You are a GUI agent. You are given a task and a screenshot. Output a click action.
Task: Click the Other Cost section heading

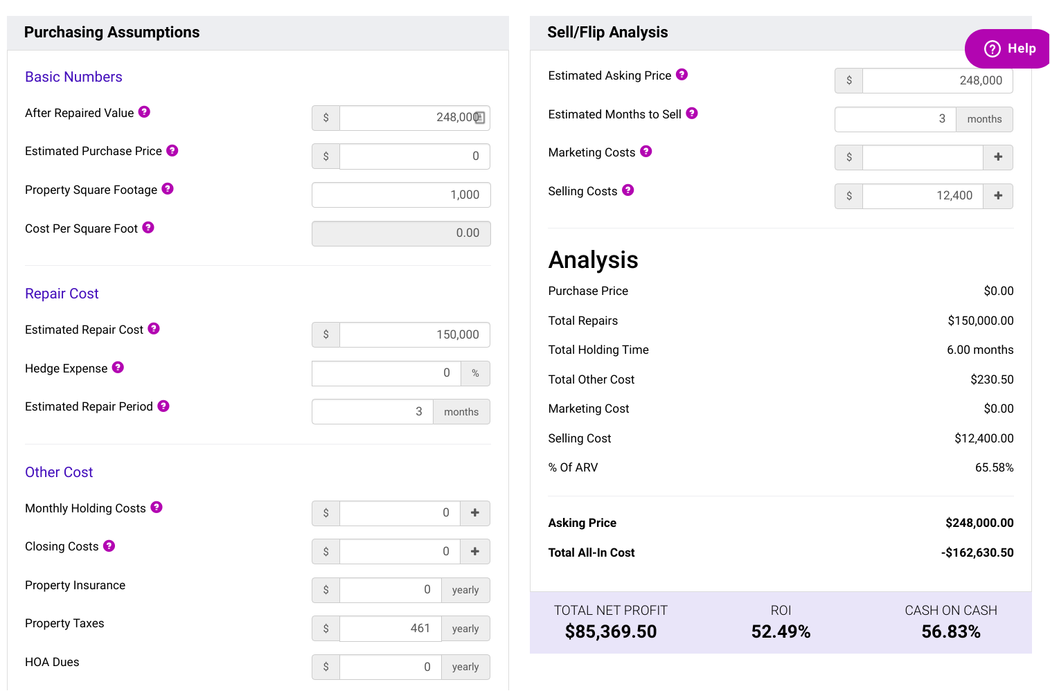click(x=59, y=472)
